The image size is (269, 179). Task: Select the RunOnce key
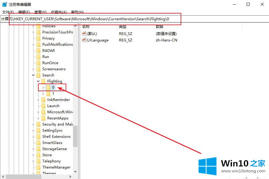click(x=50, y=63)
